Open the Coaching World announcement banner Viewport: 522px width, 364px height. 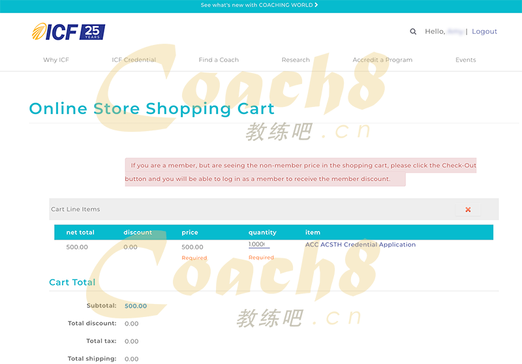coord(260,5)
